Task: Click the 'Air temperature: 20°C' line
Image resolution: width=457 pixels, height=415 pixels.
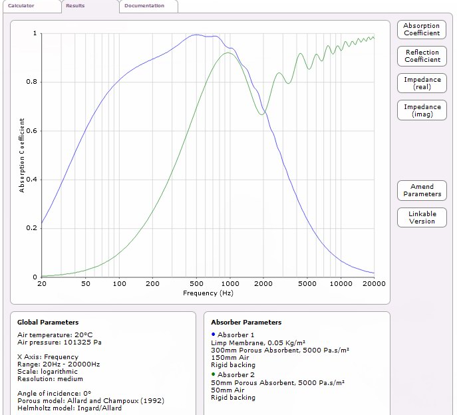Action: pyautogui.click(x=55, y=335)
